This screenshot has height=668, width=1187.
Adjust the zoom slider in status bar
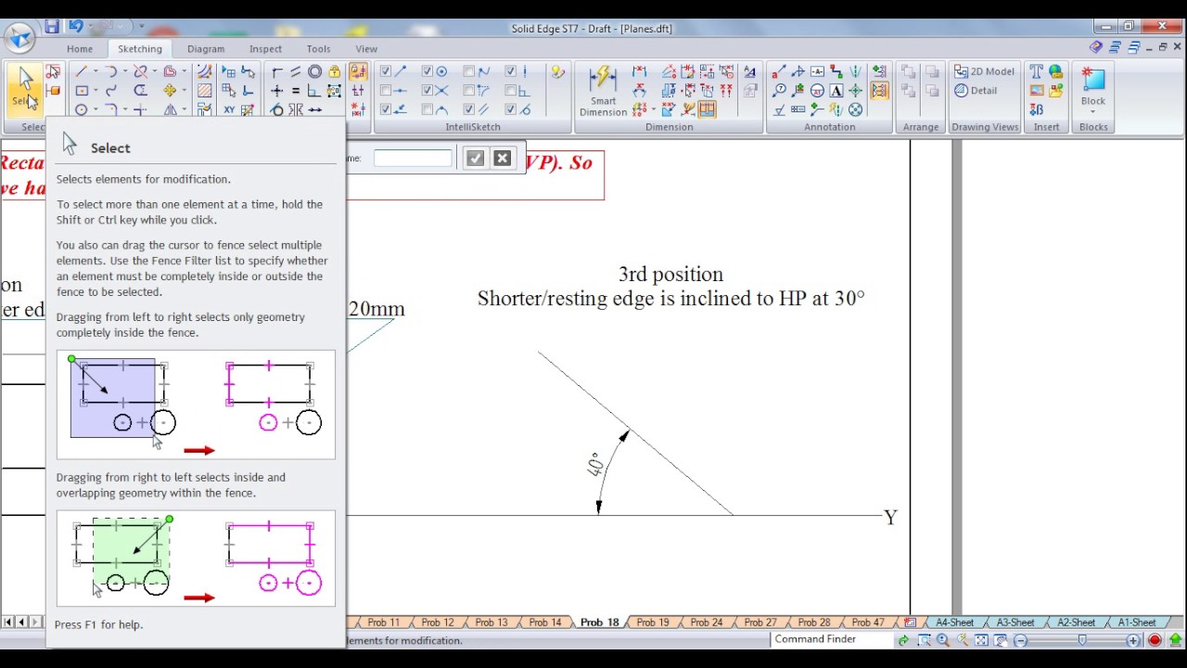1082,640
